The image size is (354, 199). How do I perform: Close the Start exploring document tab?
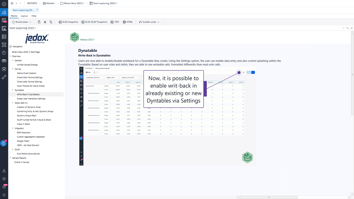tap(37, 10)
